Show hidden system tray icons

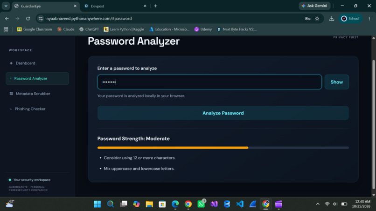tap(318, 204)
